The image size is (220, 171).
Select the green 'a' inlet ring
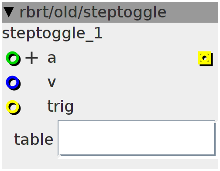pyautogui.click(x=13, y=58)
